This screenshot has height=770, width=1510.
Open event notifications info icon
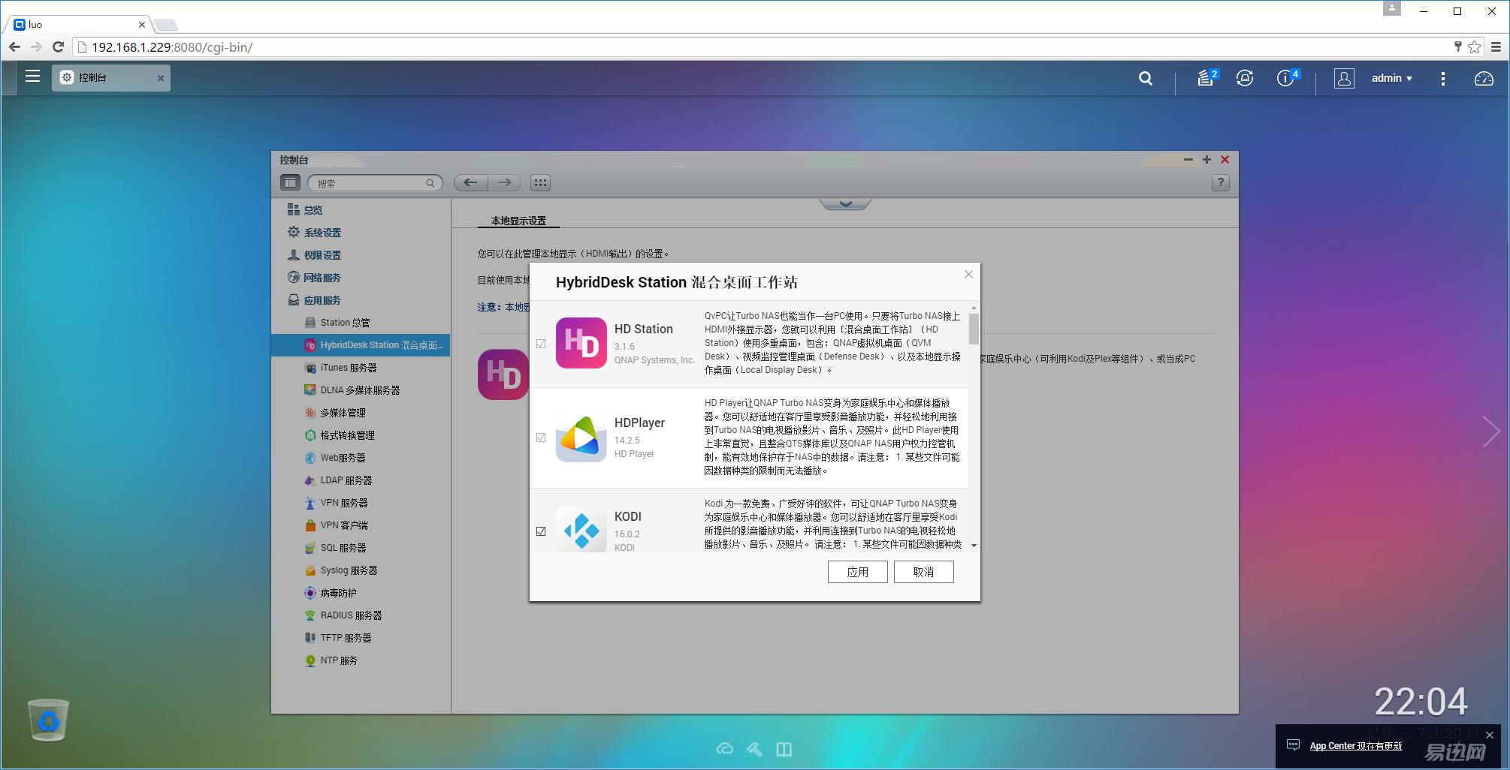click(1285, 78)
